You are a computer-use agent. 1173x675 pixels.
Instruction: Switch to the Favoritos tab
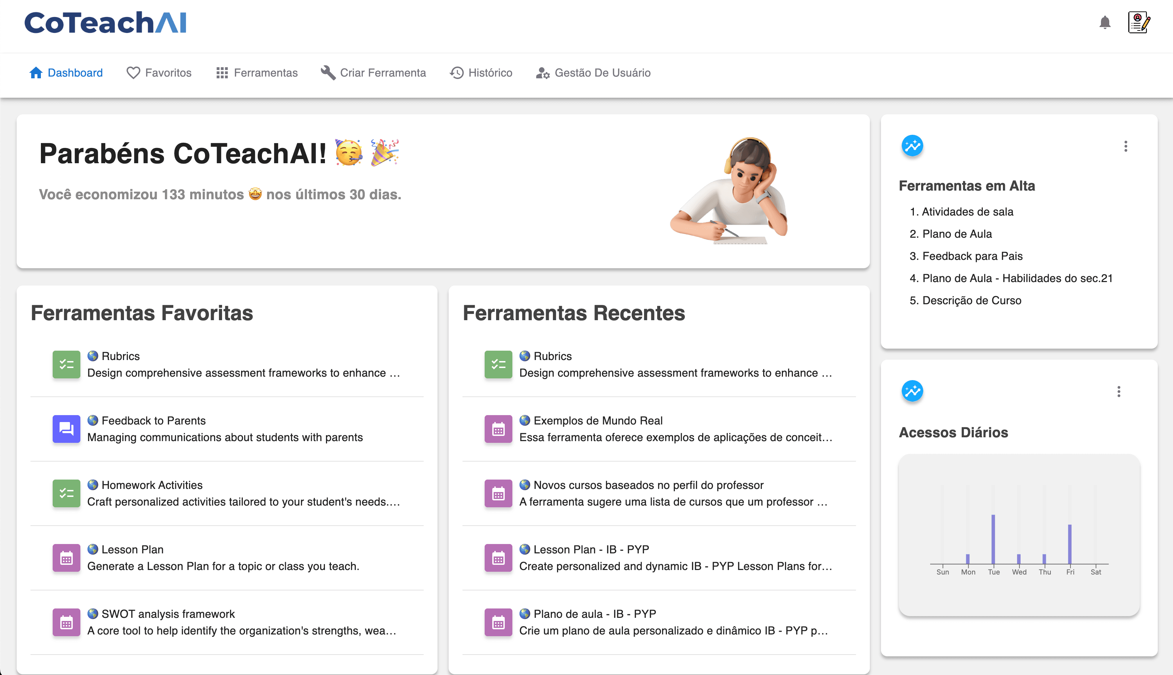[159, 73]
